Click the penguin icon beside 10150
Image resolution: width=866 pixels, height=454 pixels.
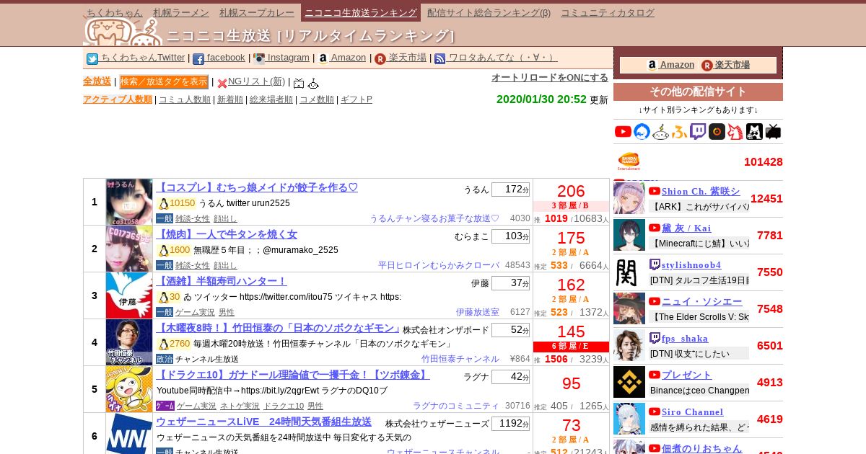point(164,204)
